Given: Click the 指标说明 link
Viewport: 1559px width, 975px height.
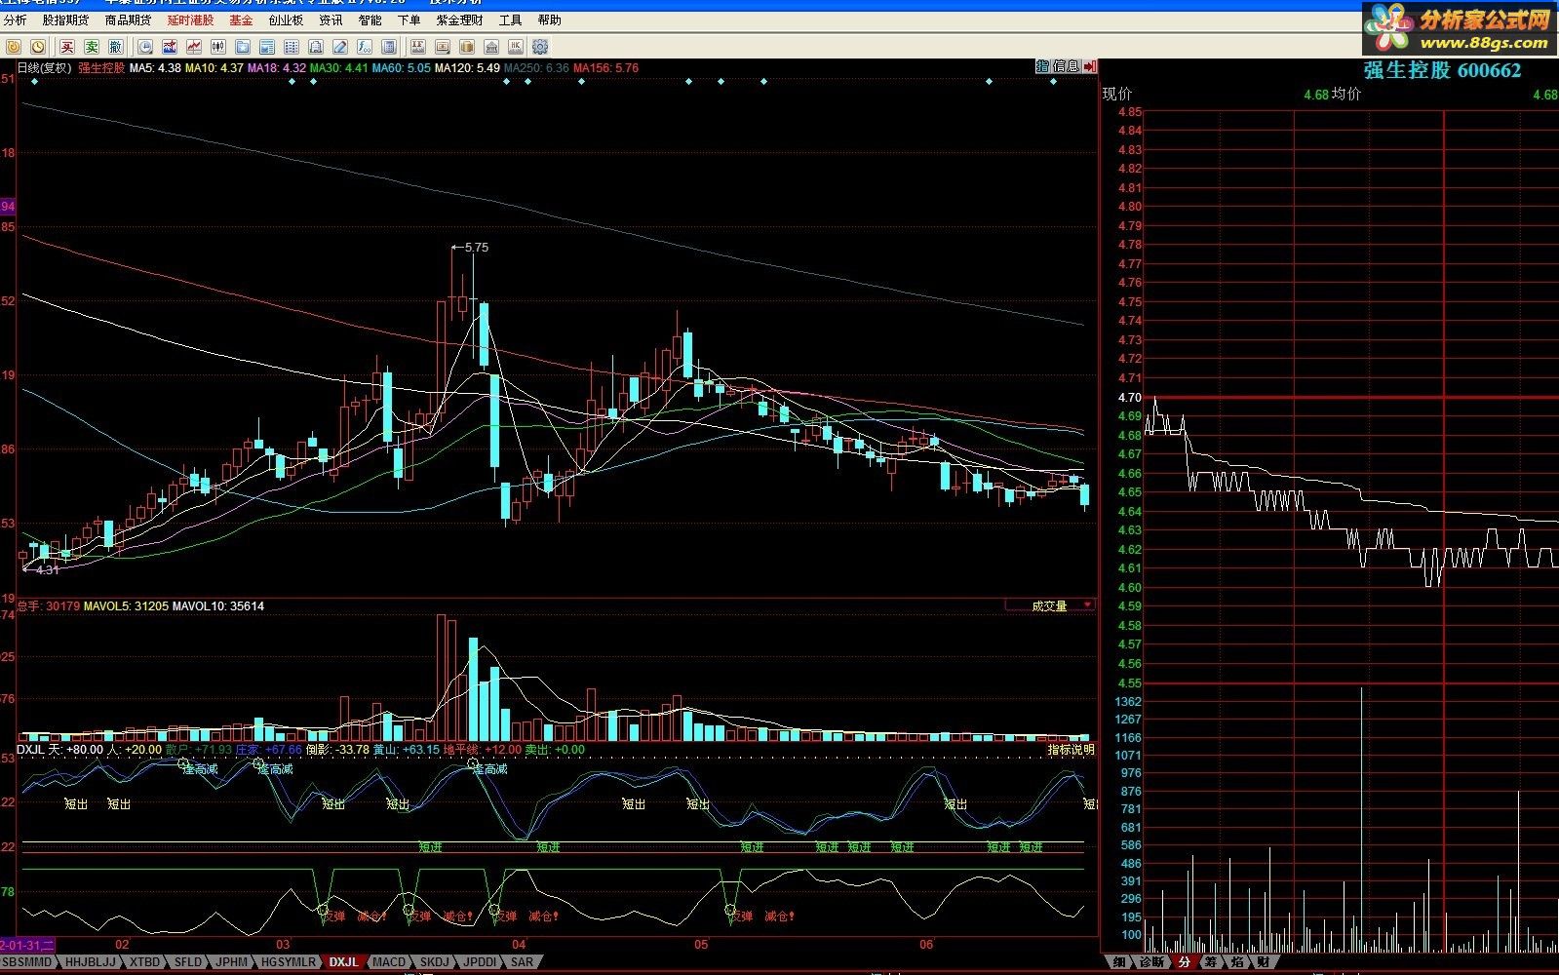Looking at the screenshot, I should point(1071,750).
